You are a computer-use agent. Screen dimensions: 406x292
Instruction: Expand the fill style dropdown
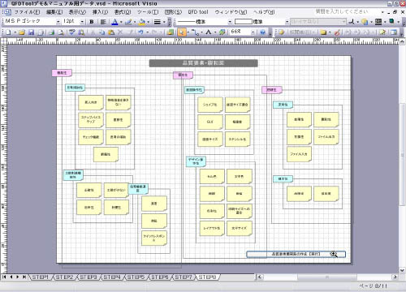[287, 22]
